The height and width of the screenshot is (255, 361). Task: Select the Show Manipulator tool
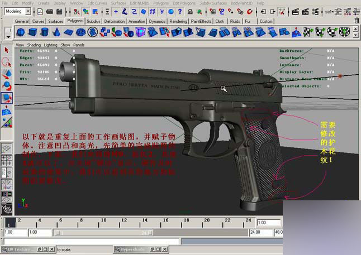[x=7, y=122]
